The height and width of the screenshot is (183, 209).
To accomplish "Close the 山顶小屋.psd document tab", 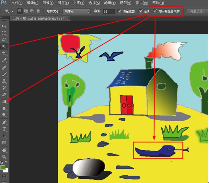I will tap(68, 19).
